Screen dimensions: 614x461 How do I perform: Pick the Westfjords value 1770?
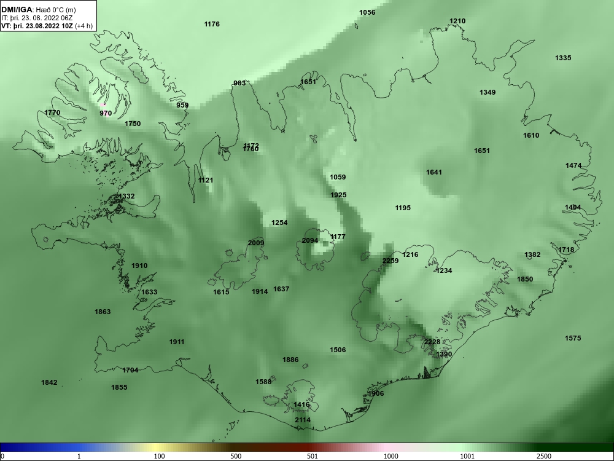coord(52,113)
